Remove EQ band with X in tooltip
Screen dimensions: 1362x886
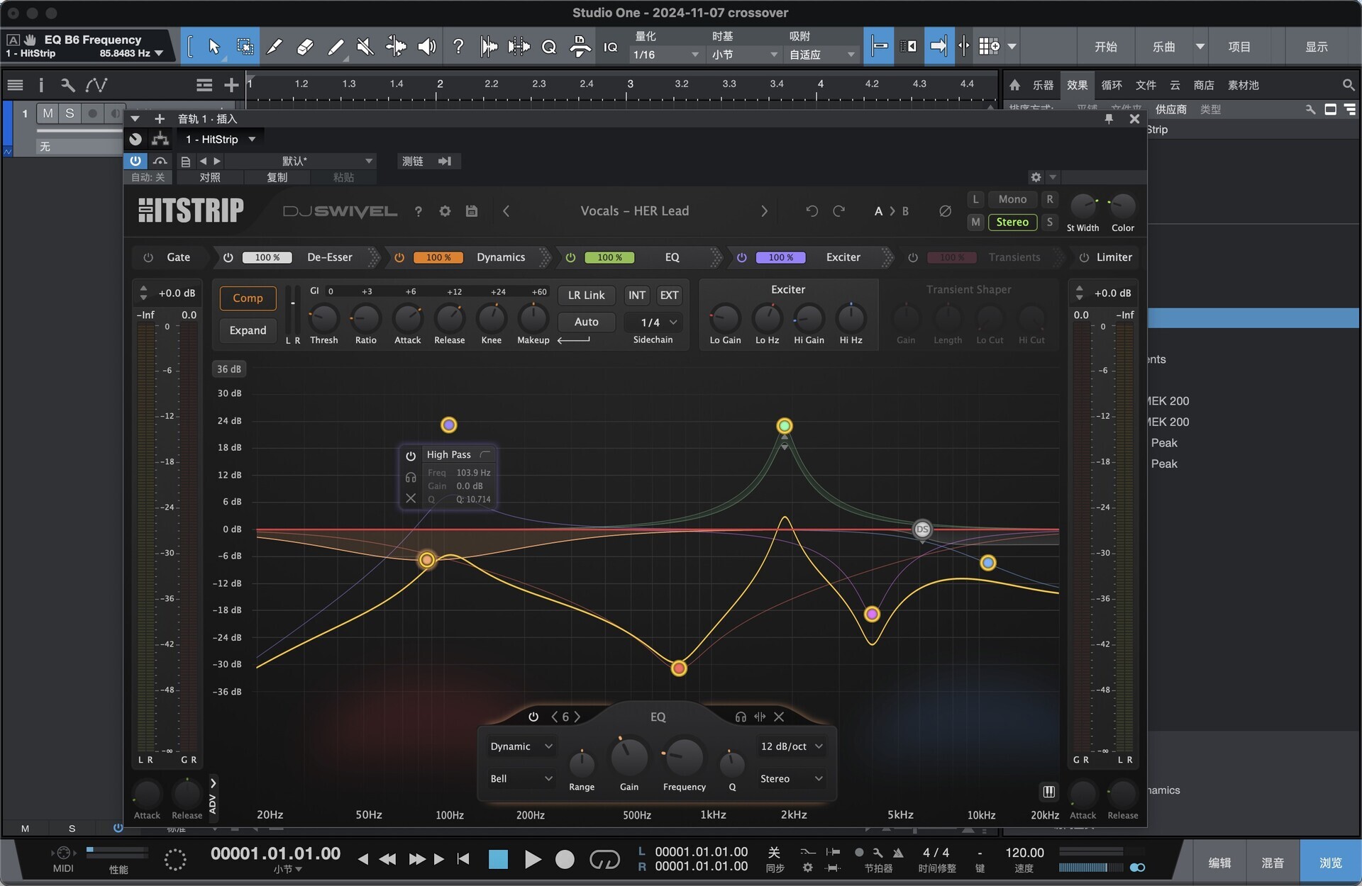coord(411,498)
